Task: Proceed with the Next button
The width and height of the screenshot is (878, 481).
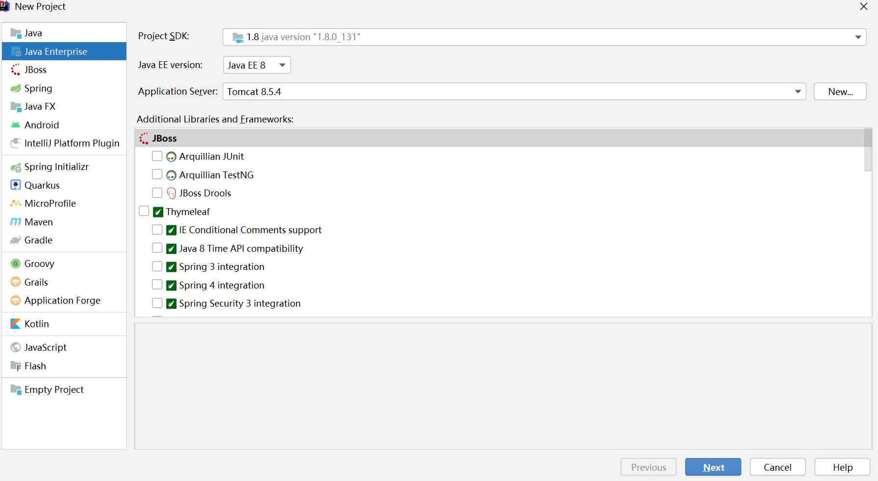Action: click(x=713, y=467)
